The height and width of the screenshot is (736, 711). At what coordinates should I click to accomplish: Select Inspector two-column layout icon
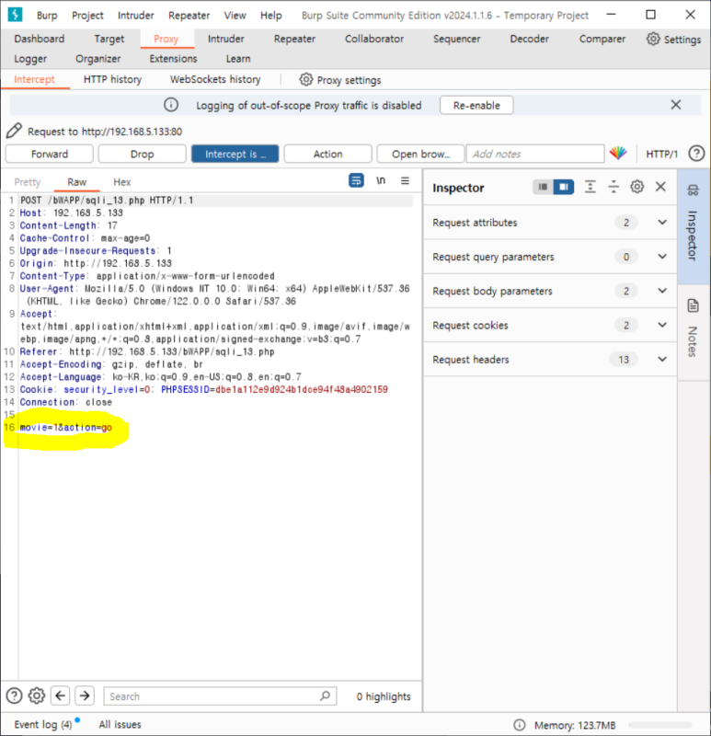click(x=564, y=187)
